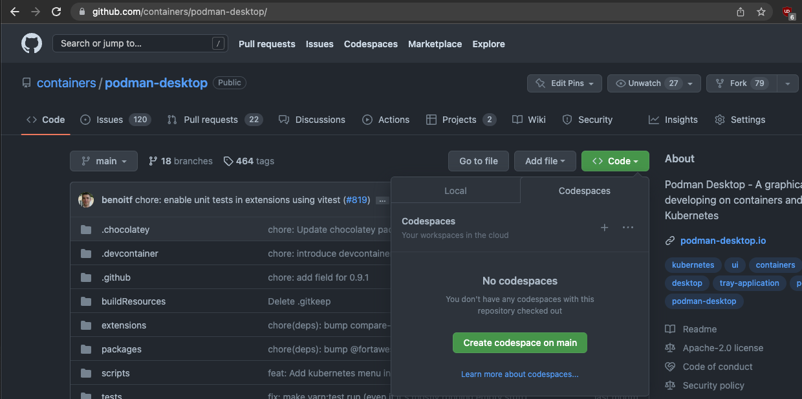The width and height of the screenshot is (802, 399).
Task: Click the plus icon to add codespace
Action: (x=605, y=228)
